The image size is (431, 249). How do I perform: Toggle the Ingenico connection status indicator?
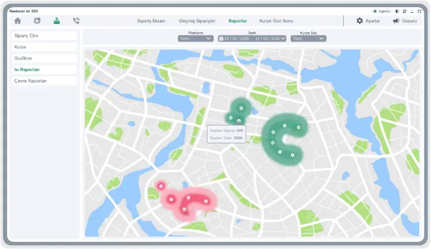coord(381,11)
